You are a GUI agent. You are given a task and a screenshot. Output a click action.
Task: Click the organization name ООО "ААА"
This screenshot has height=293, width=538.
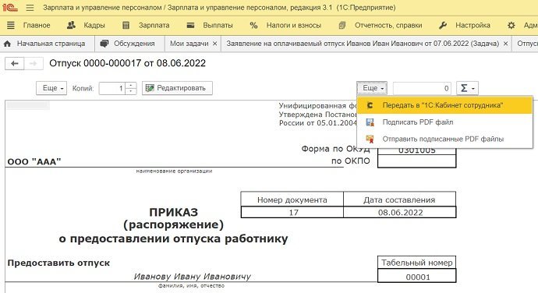pos(34,161)
